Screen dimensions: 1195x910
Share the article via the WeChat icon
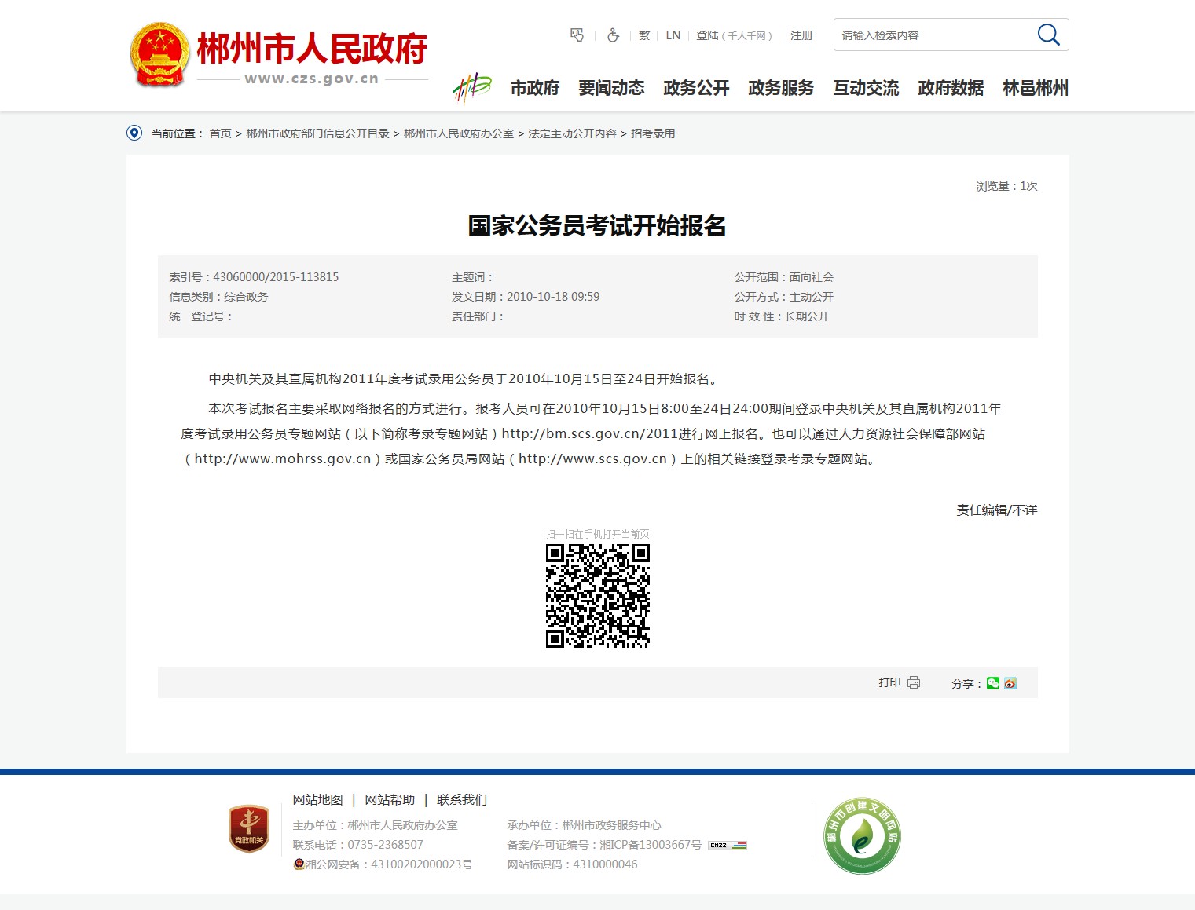[x=993, y=683]
